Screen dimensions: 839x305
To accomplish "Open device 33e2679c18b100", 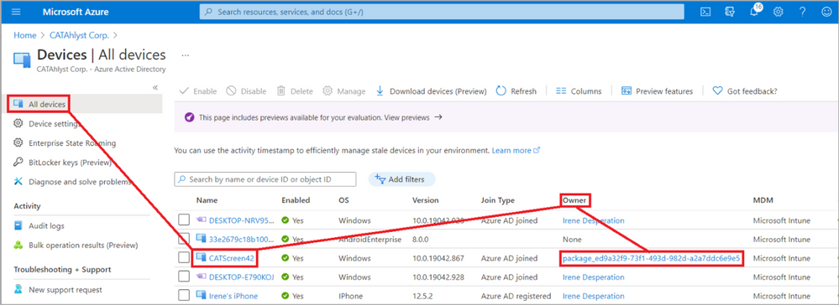I will 242,240.
